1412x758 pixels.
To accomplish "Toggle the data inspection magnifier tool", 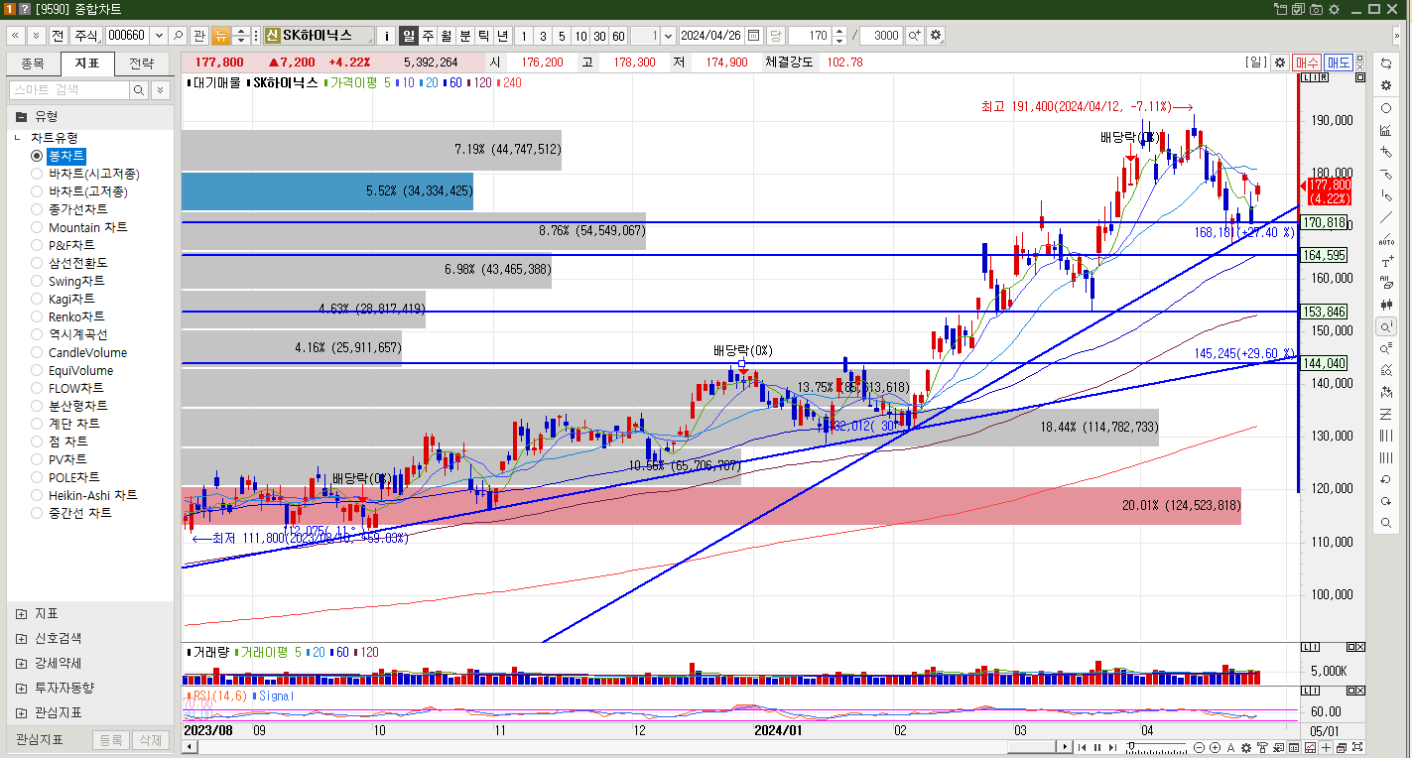I will [1386, 326].
